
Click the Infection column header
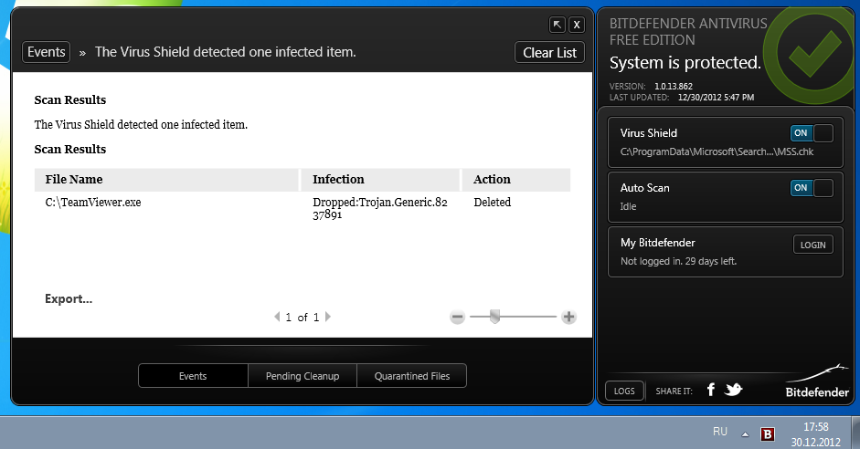click(380, 180)
